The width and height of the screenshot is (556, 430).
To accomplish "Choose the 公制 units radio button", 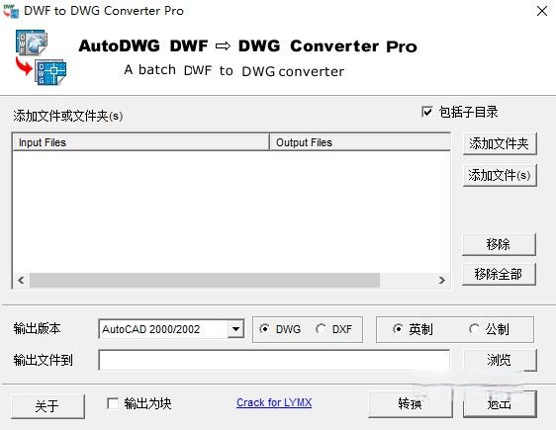I will [x=474, y=329].
